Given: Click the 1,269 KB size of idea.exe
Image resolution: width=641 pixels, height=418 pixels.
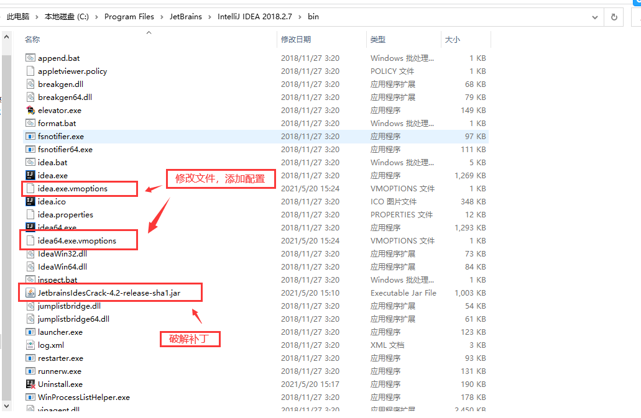Looking at the screenshot, I should [470, 176].
